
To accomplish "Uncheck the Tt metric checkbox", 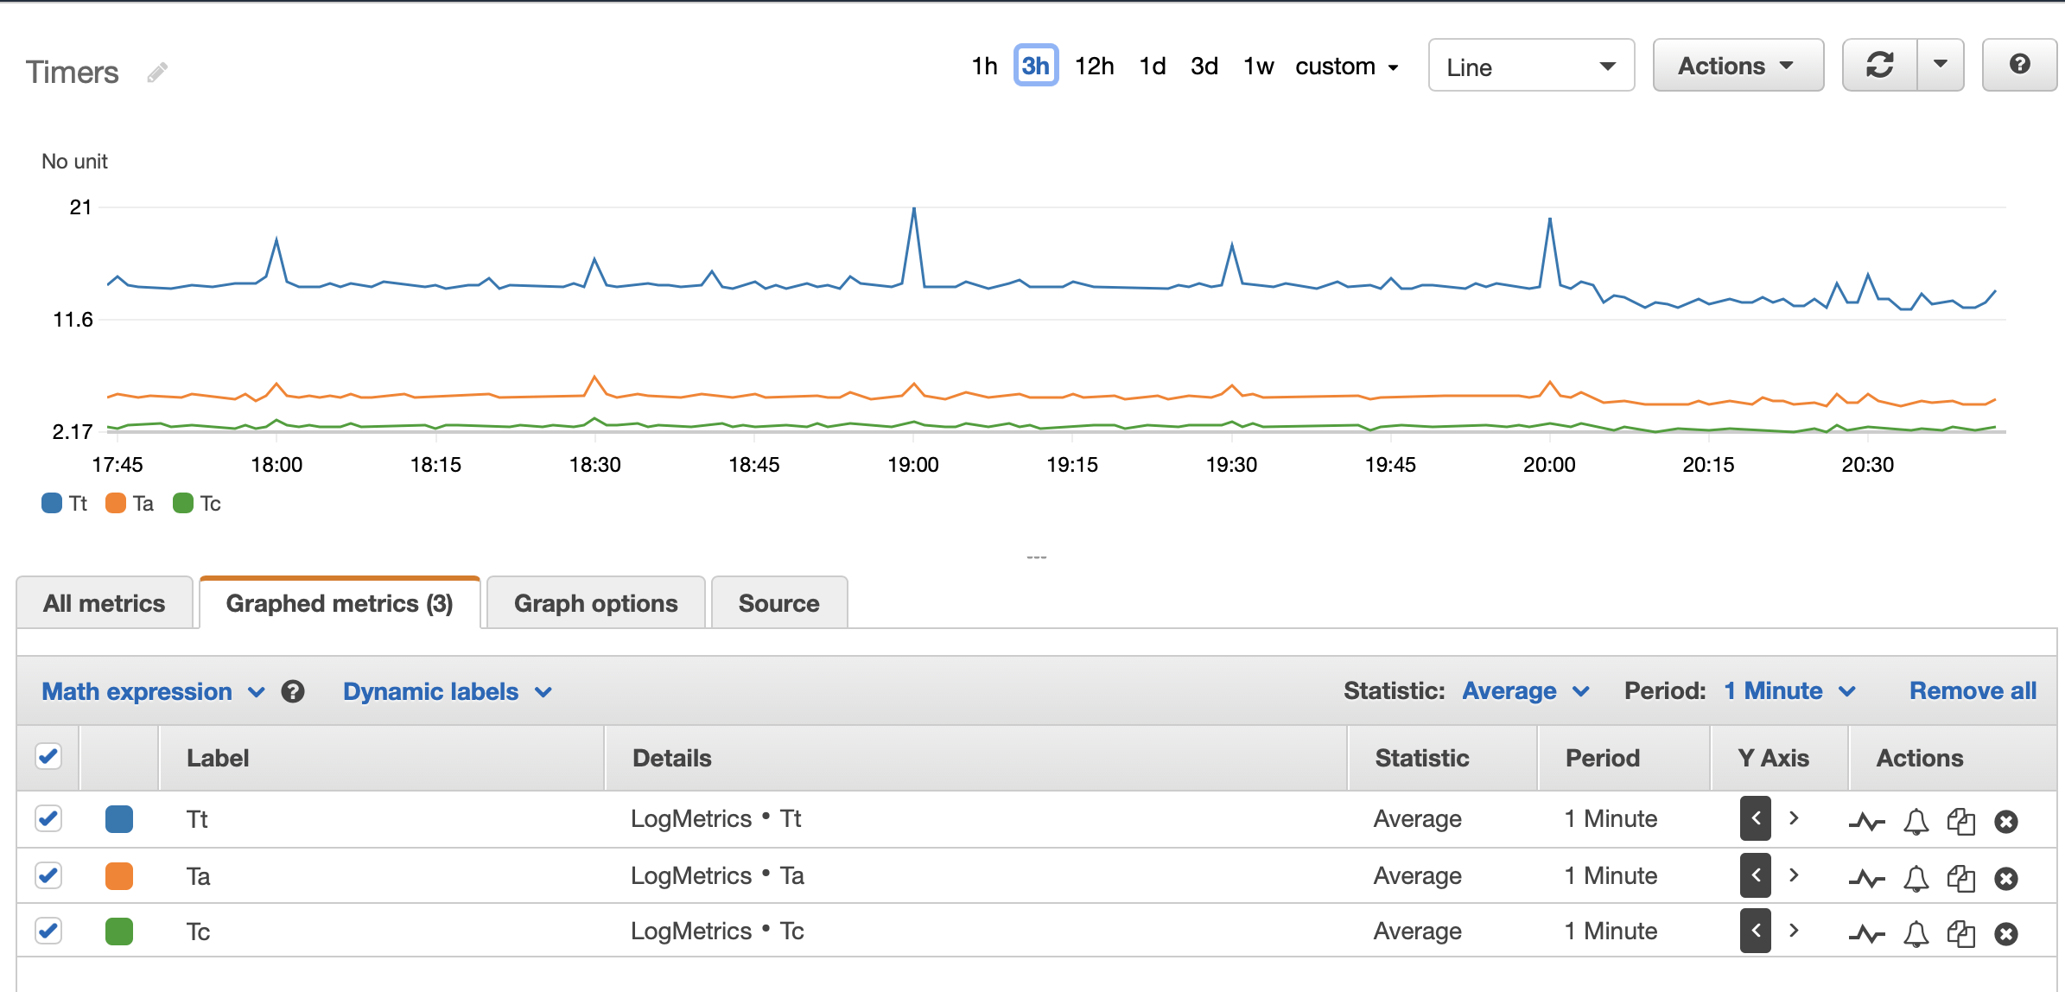I will click(48, 818).
